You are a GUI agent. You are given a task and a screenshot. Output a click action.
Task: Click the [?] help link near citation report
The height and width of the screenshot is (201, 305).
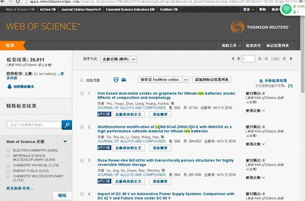click(x=290, y=86)
